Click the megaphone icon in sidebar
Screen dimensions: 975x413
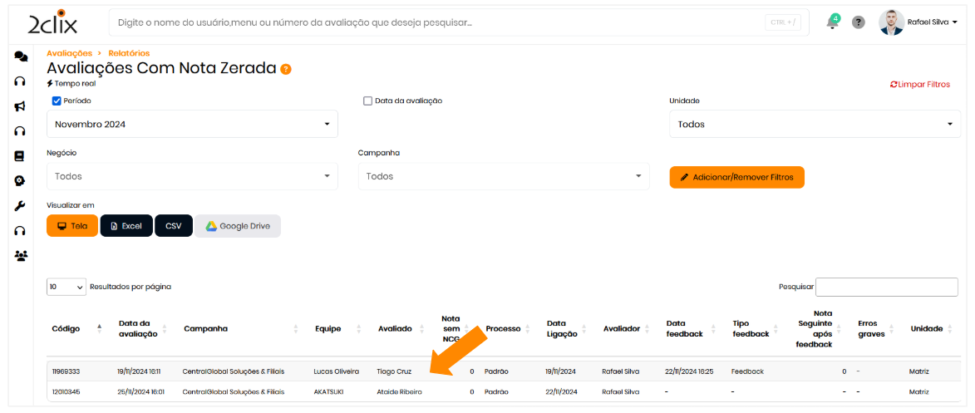pyautogui.click(x=20, y=106)
